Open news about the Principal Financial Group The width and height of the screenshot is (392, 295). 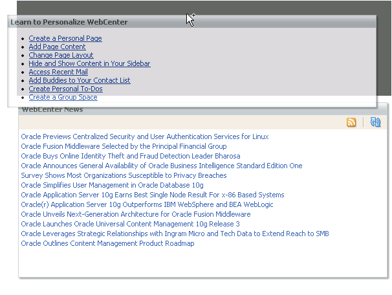pos(124,146)
